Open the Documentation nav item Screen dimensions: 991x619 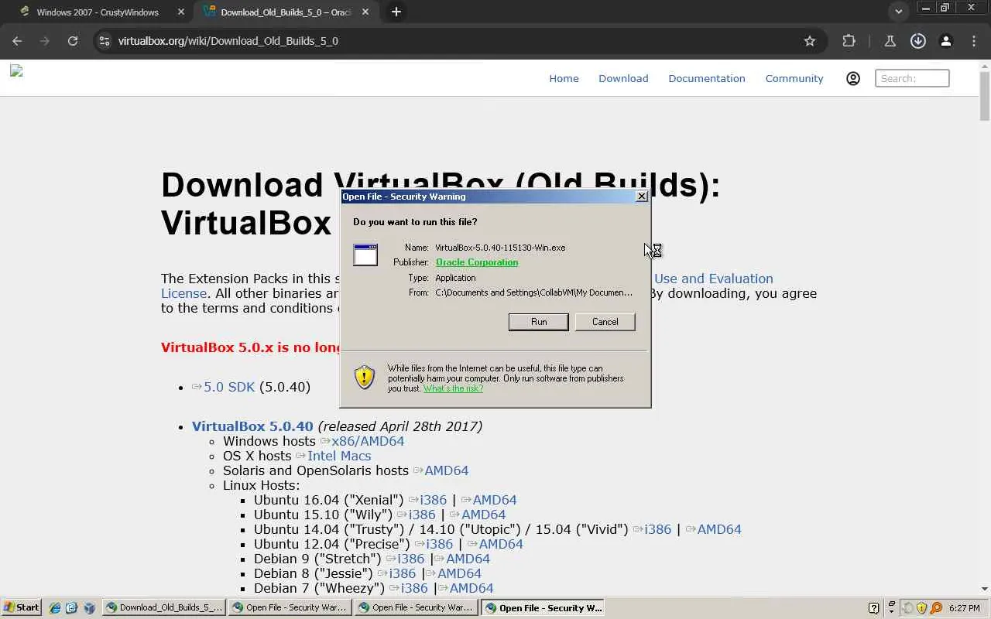coord(707,78)
